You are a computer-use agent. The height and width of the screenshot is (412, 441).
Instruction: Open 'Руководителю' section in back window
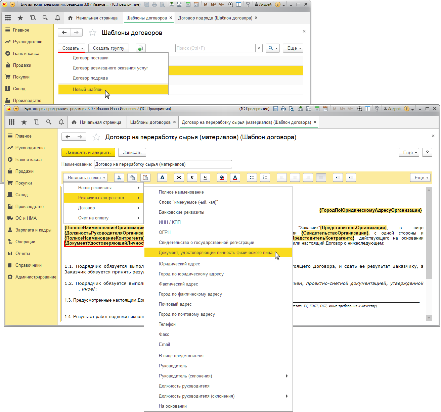(x=28, y=42)
